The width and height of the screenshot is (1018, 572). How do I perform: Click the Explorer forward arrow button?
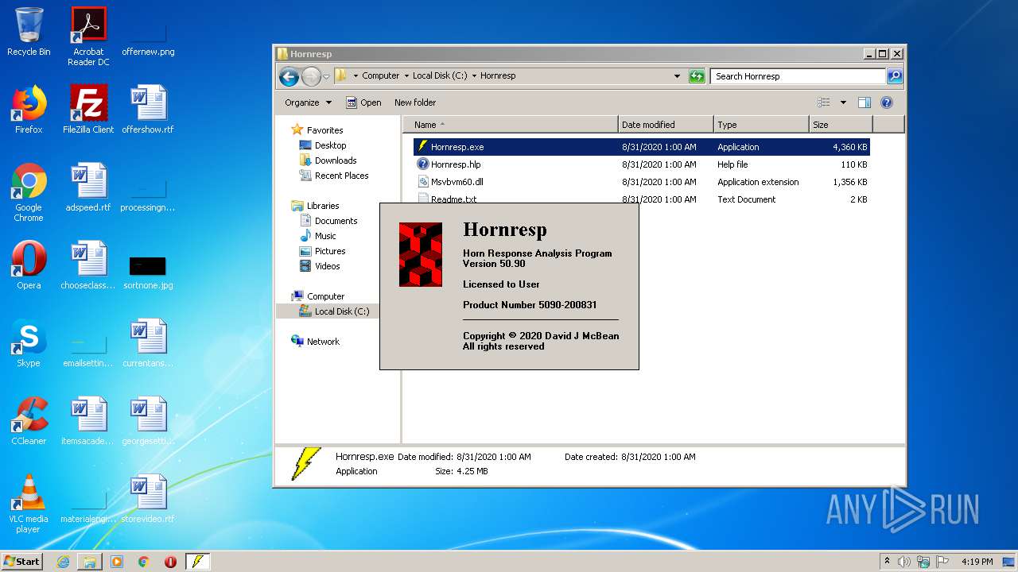[x=311, y=76]
